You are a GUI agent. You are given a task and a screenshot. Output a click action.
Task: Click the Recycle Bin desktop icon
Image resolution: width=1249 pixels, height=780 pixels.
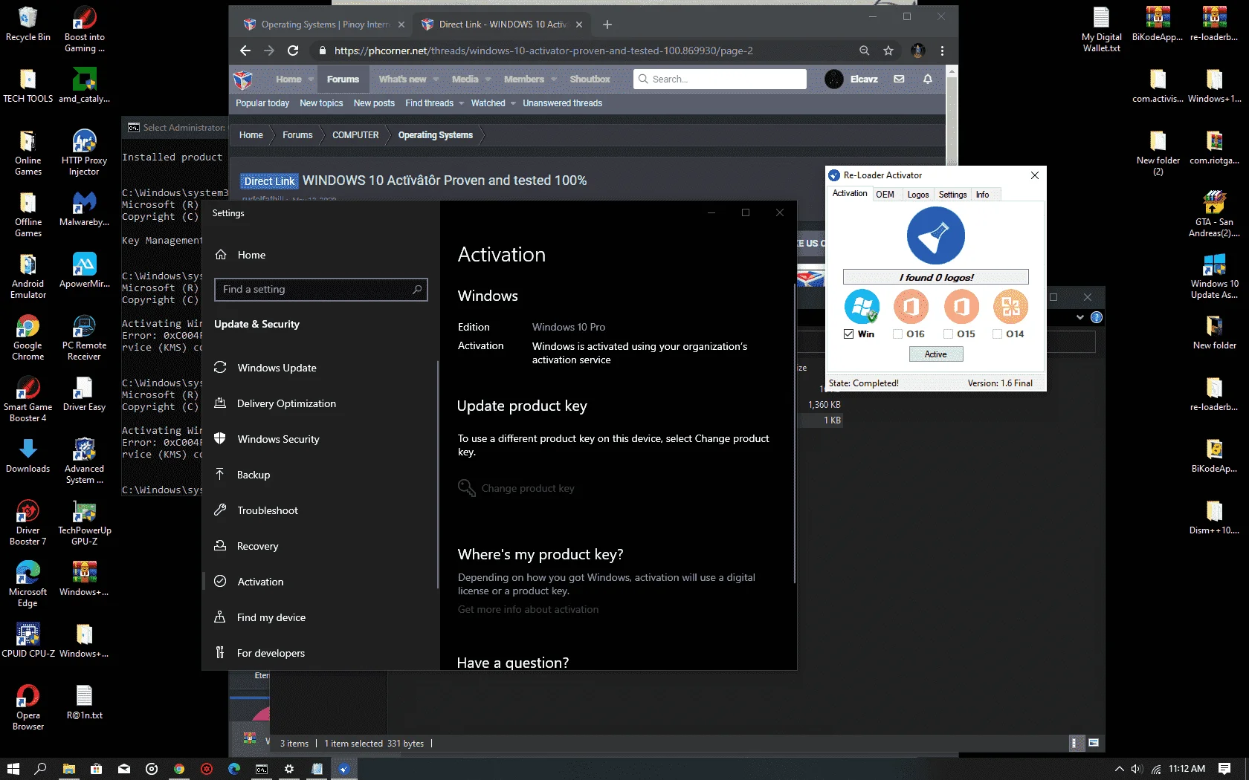28,25
